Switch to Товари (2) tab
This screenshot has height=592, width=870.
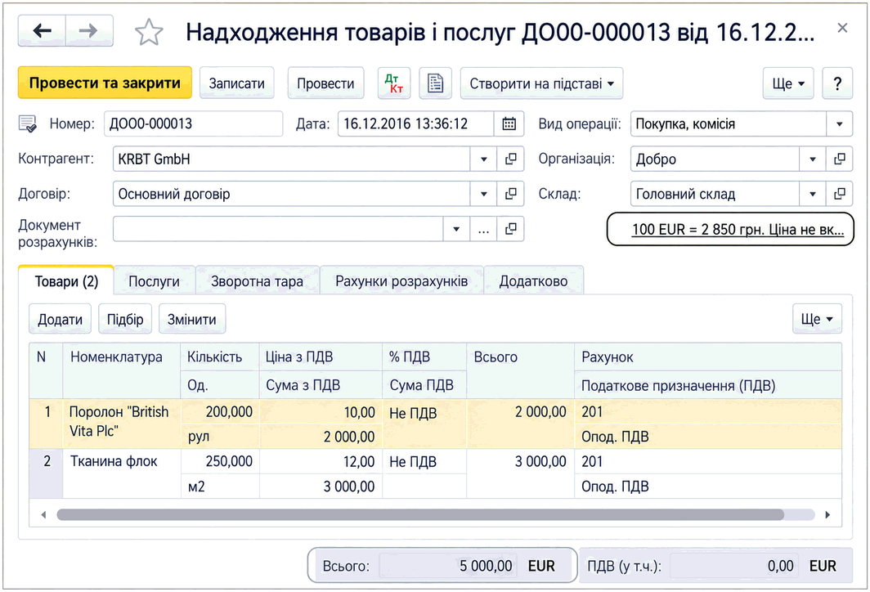point(66,281)
